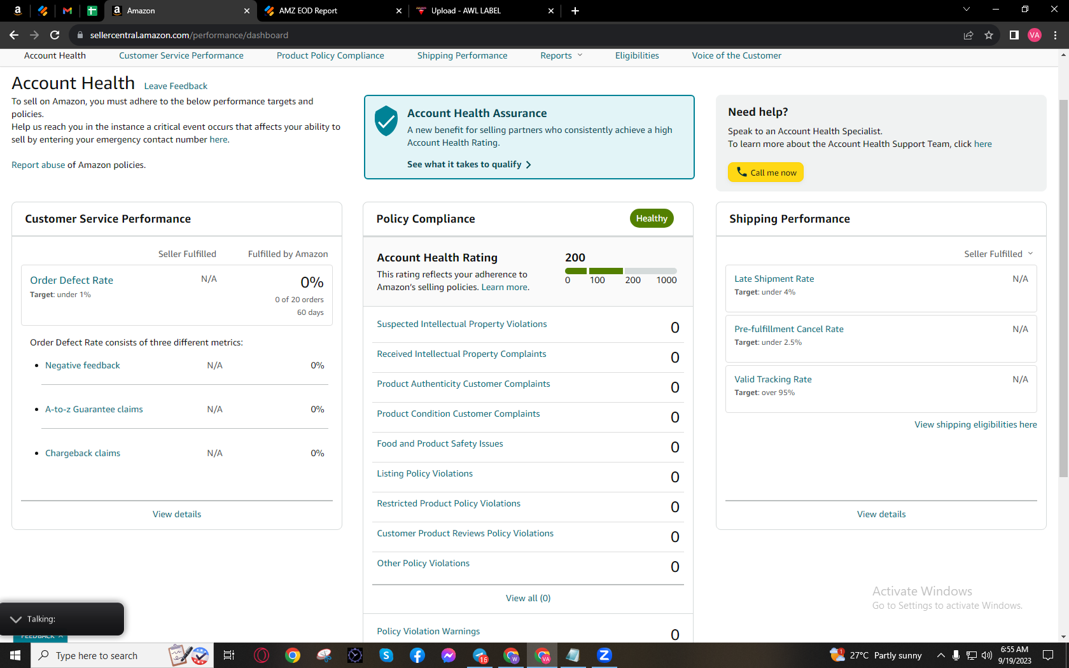Click the Call me now button
Image resolution: width=1069 pixels, height=668 pixels.
tap(766, 172)
